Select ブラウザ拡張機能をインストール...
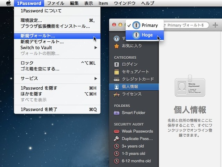This screenshot has width=222, height=167. pyautogui.click(x=57, y=26)
